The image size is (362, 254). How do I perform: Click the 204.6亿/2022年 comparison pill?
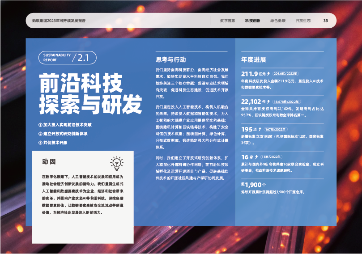point(285,74)
